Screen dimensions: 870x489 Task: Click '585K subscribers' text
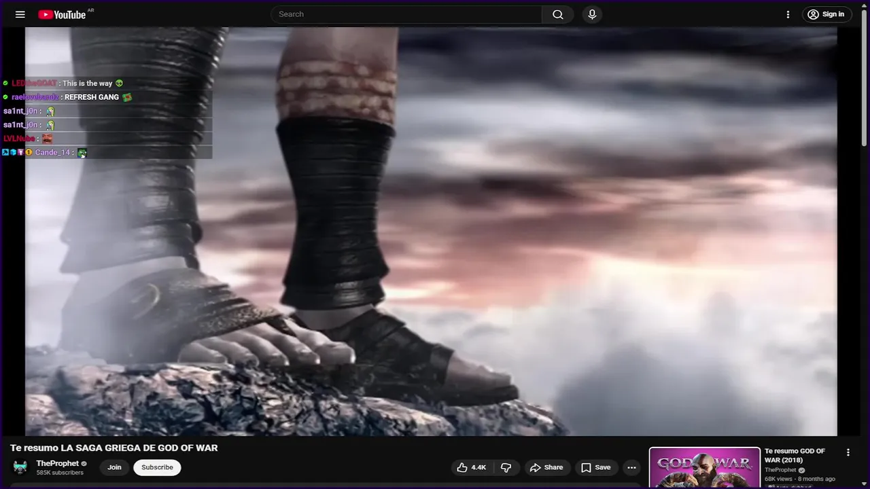point(60,473)
